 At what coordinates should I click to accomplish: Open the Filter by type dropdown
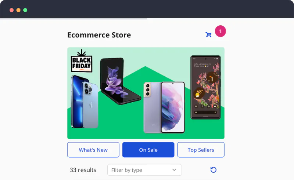(144, 170)
